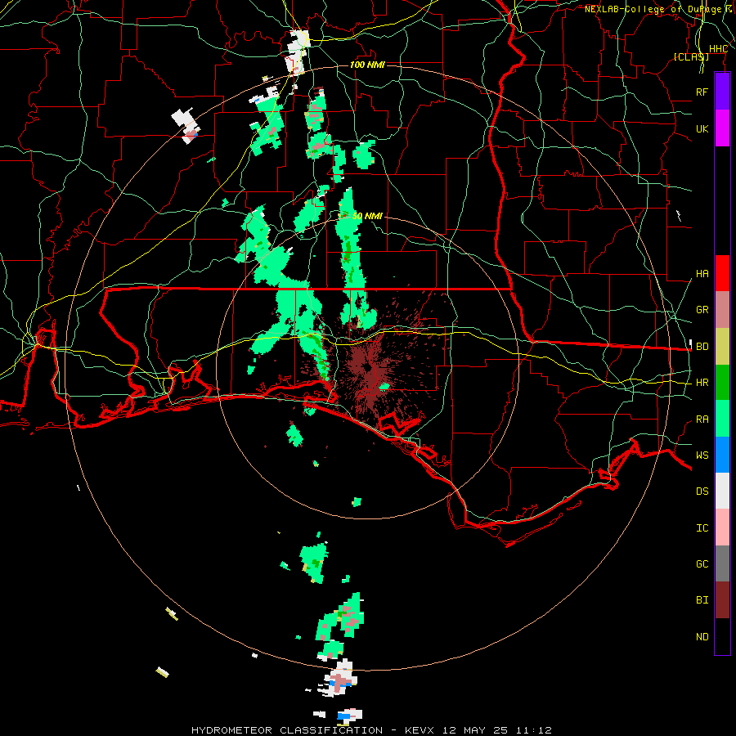
Task: Select the BD legend label
Action: coord(702,347)
